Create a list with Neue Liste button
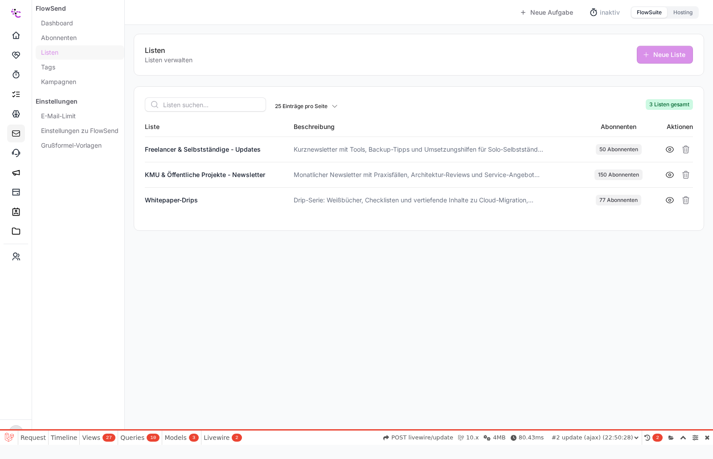Screen dimensions: 713x459 pos(664,55)
